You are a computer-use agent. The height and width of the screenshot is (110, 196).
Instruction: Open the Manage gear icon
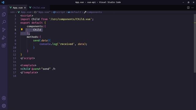tap(4, 106)
